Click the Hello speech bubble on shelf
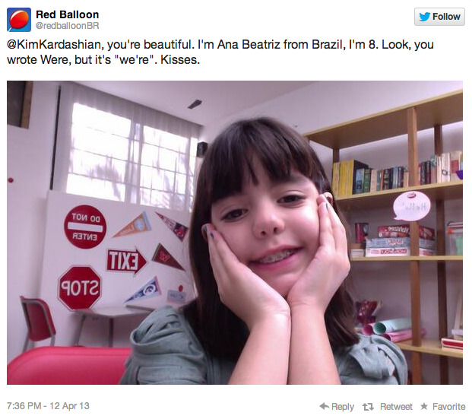 411,206
